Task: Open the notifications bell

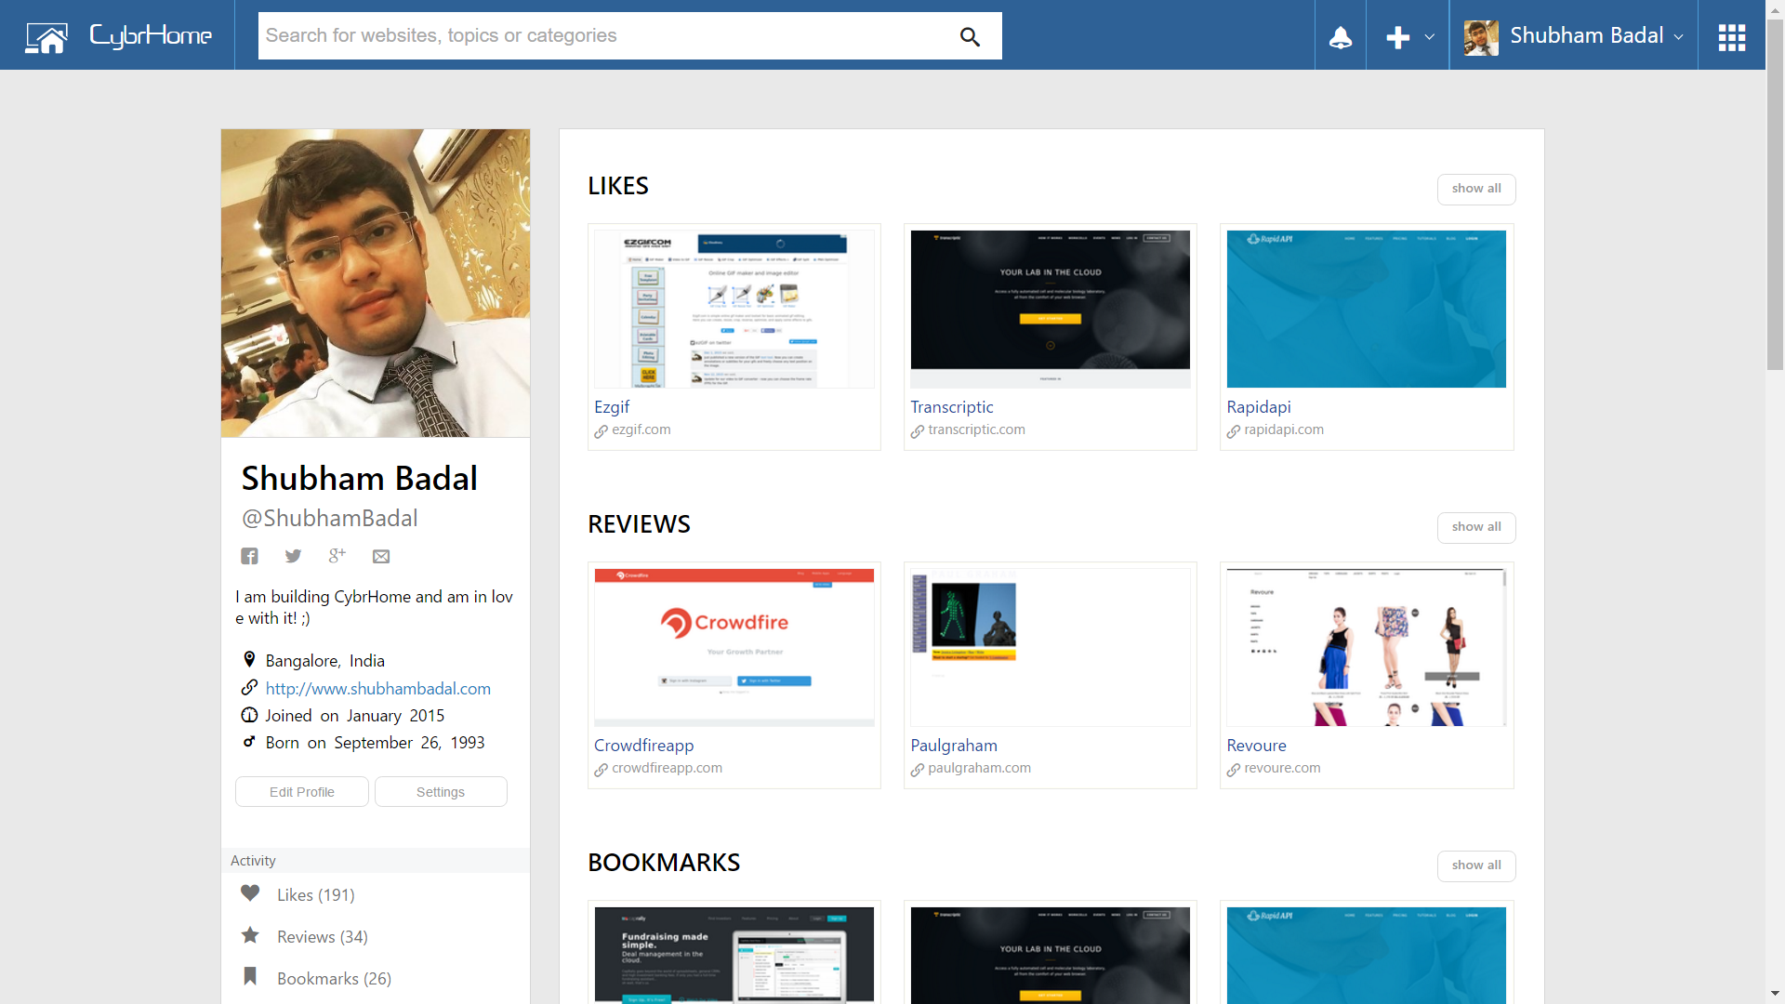Action: pyautogui.click(x=1340, y=37)
